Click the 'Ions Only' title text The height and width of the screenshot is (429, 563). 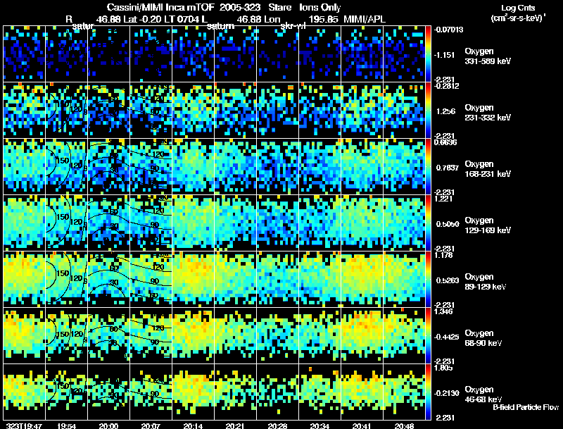point(320,7)
